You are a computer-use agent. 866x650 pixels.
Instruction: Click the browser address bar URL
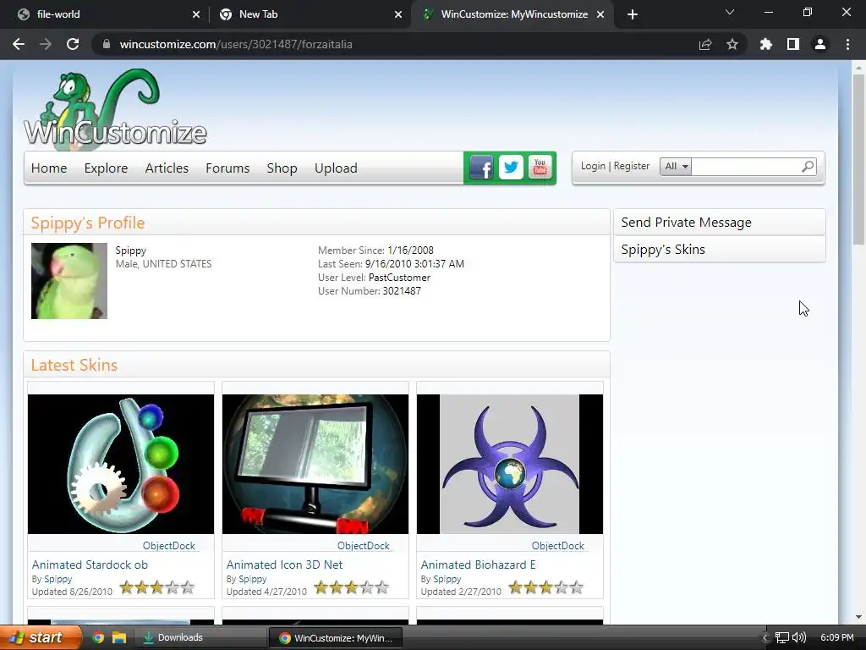(236, 44)
